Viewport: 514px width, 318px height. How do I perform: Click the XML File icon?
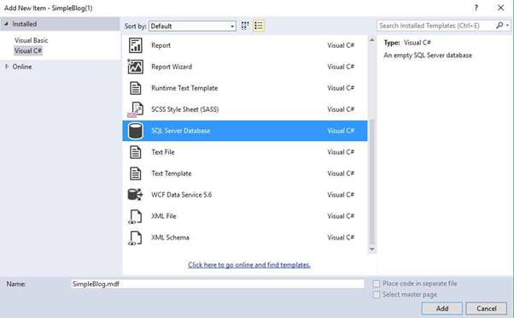(135, 216)
